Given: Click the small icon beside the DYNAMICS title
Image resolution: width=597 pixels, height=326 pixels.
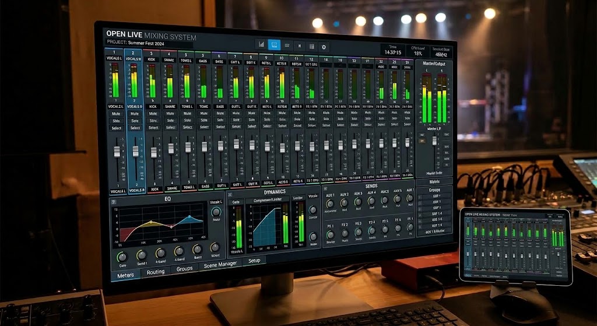Looking at the screenshot, I should pos(230,195).
